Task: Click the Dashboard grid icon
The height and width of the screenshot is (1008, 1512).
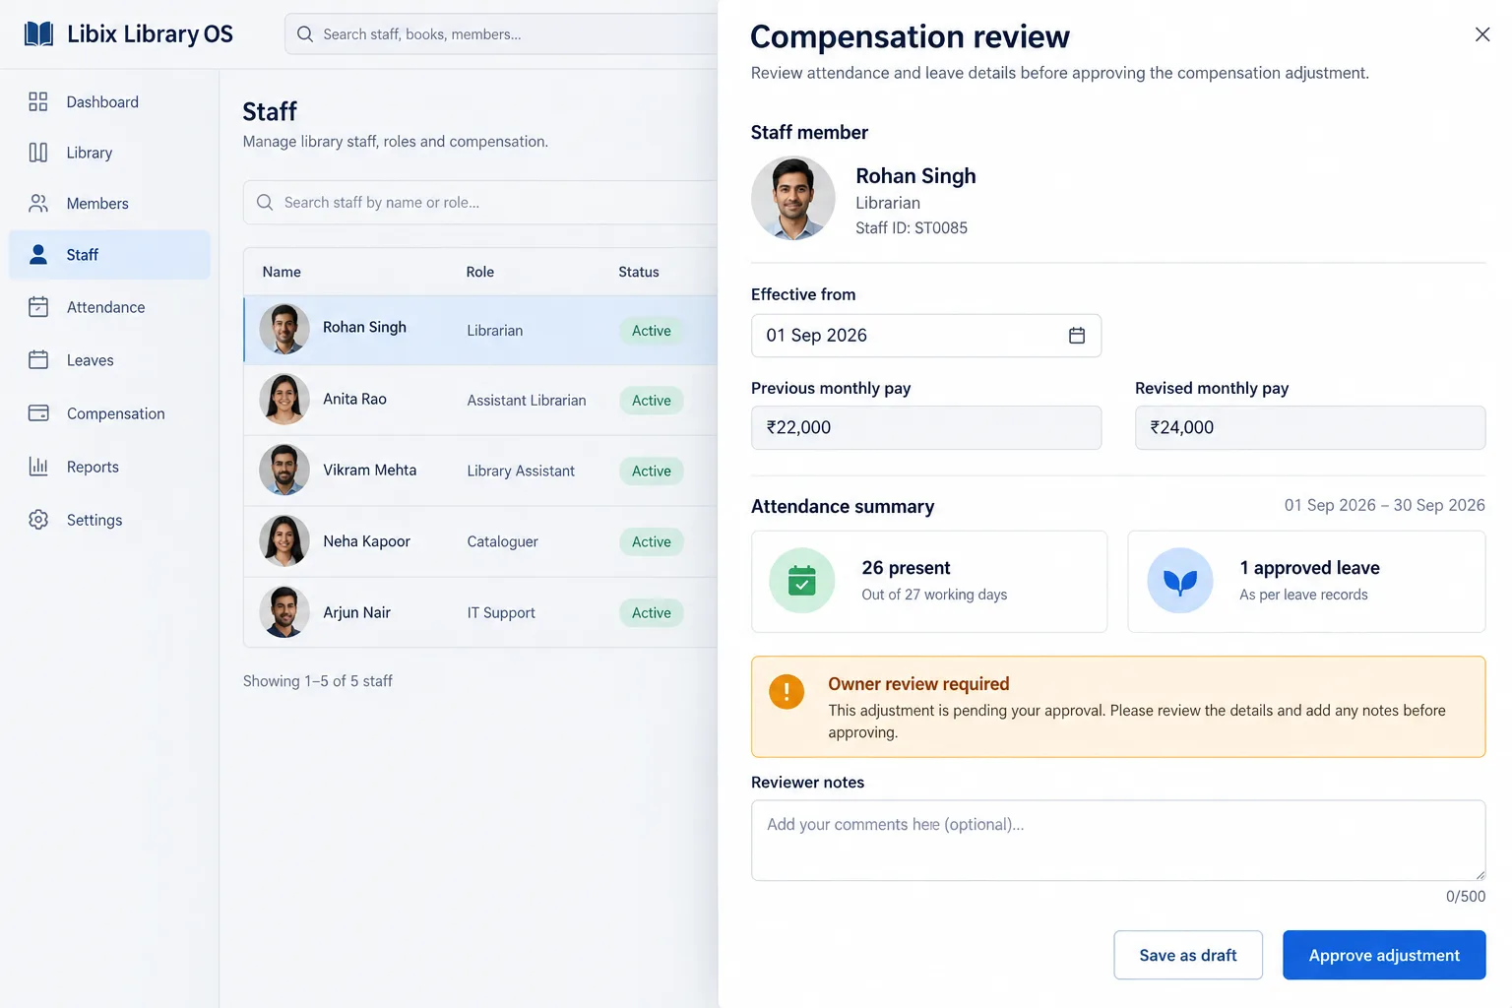Action: (38, 101)
